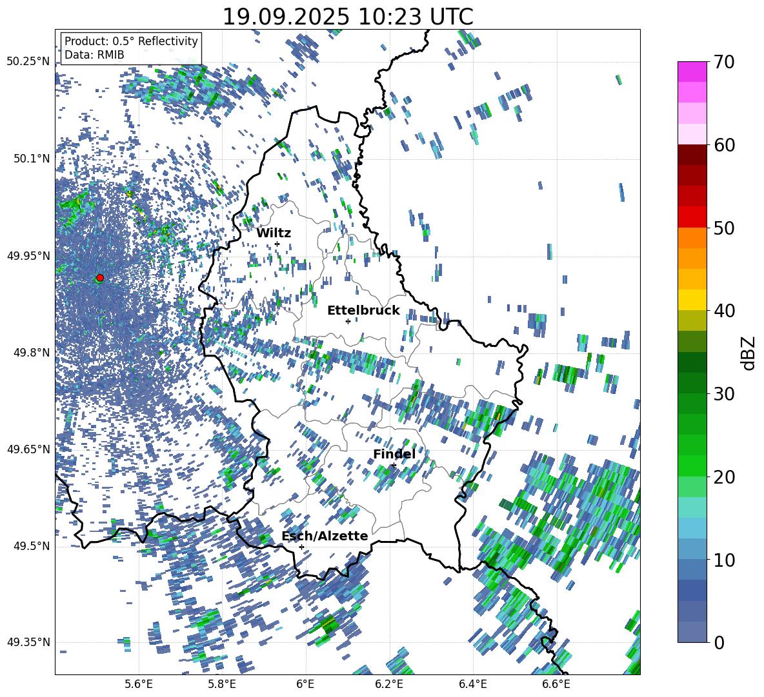Viewport: 764px width, 697px height.
Task: Click the dark red colorbar segment below 60
Action: click(692, 155)
